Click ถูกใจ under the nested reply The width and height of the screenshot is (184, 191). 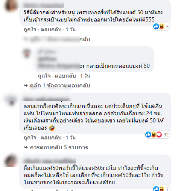[44, 76]
